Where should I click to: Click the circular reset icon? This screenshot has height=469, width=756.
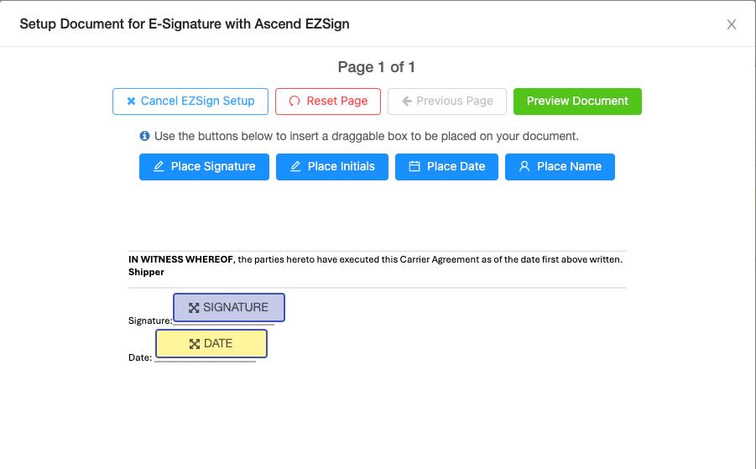pos(295,101)
